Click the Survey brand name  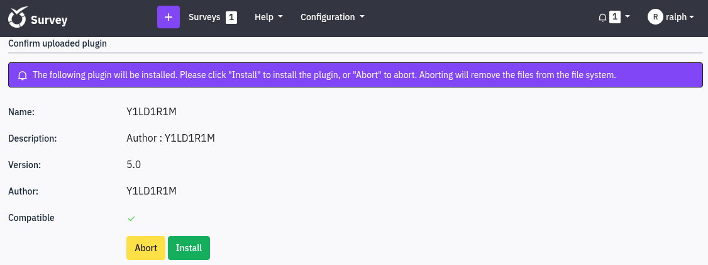click(x=49, y=20)
